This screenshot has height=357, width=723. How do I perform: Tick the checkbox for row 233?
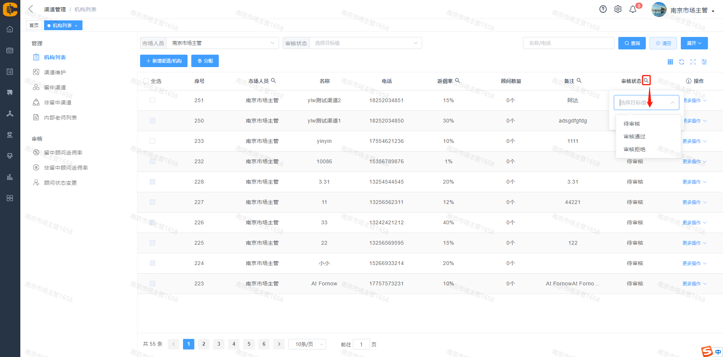coord(153,141)
